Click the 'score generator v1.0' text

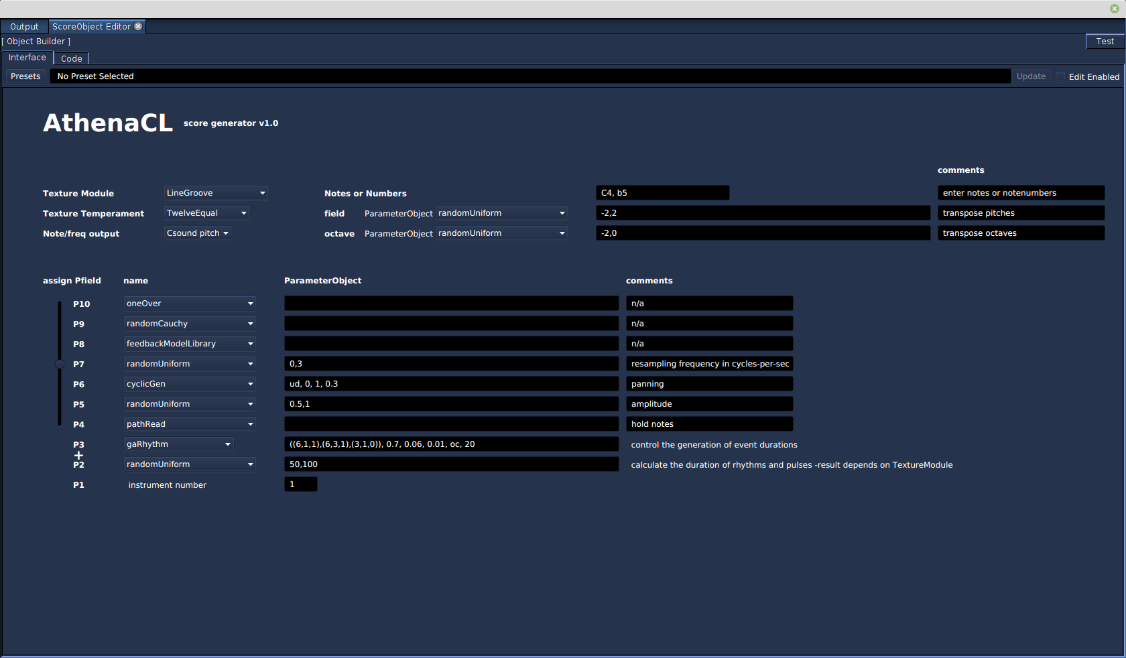[231, 123]
